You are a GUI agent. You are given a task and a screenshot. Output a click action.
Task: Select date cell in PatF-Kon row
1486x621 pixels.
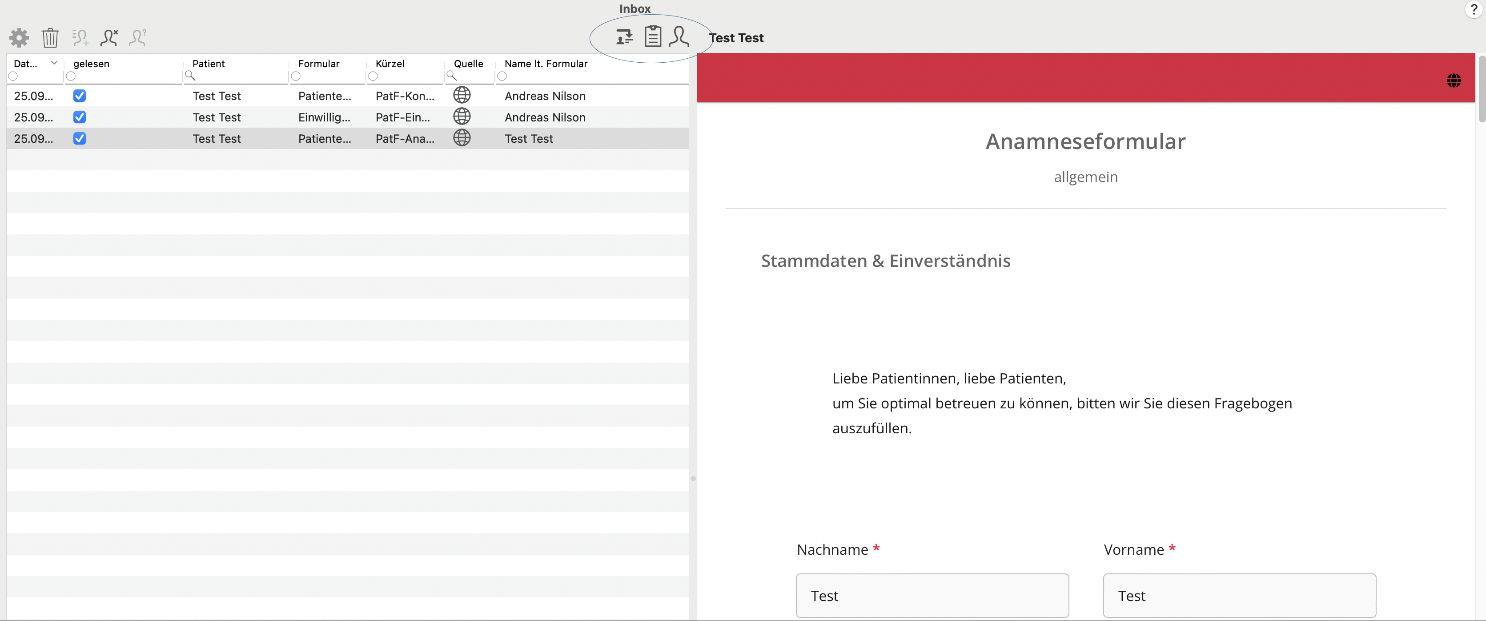point(33,96)
